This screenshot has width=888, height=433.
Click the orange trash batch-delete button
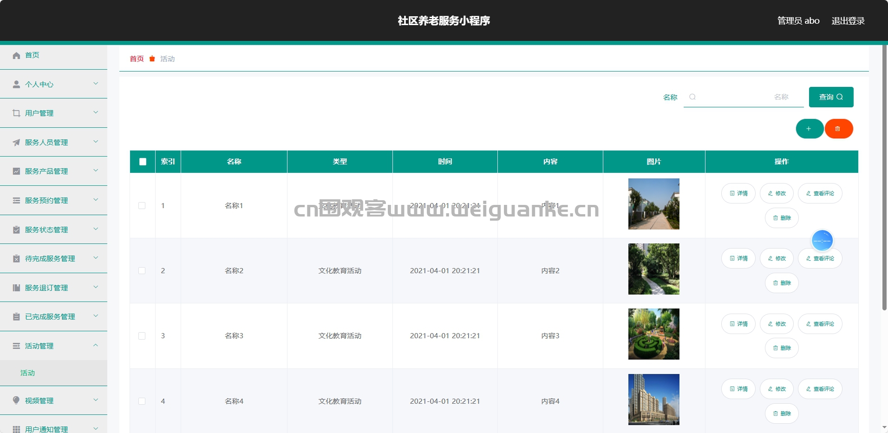[x=838, y=129]
